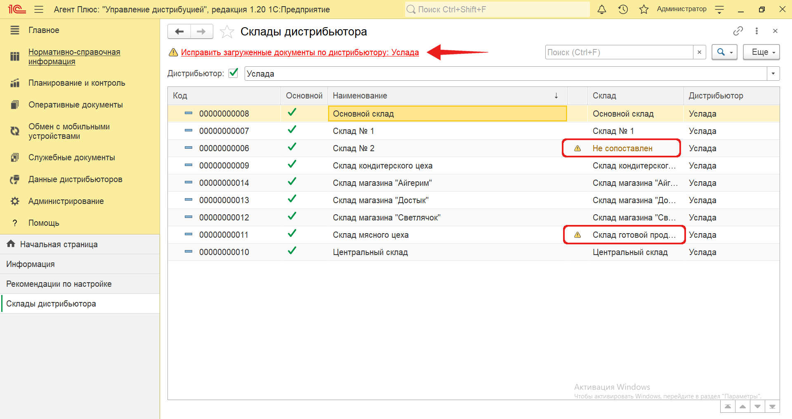The height and width of the screenshot is (419, 792).
Task: Click Основной checkmark in row 00000000006
Action: pyautogui.click(x=292, y=147)
